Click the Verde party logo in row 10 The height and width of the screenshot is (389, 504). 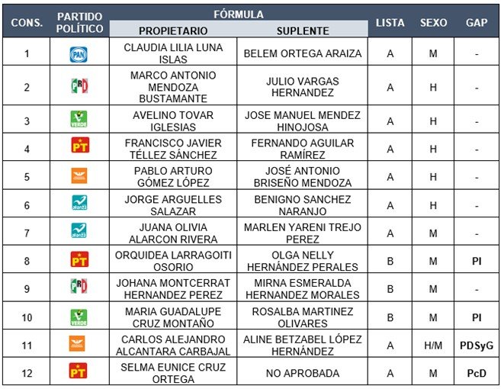(79, 317)
